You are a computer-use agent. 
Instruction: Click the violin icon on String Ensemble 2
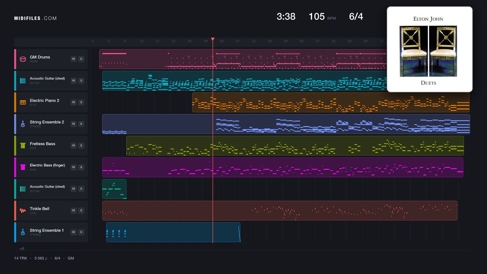click(23, 124)
